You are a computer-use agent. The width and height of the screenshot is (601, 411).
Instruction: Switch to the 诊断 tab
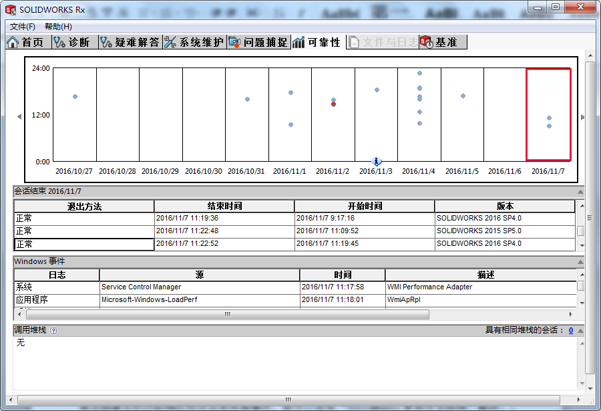(75, 42)
